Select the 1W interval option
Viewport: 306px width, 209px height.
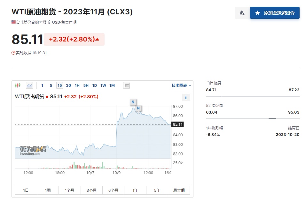[103, 85]
